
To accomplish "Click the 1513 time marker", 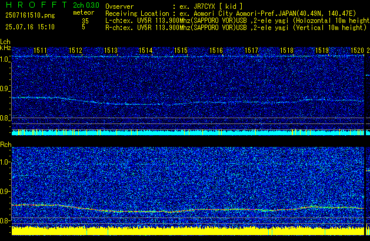I will (x=111, y=51).
